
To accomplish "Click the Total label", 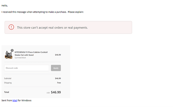I will pyautogui.click(x=7, y=92).
